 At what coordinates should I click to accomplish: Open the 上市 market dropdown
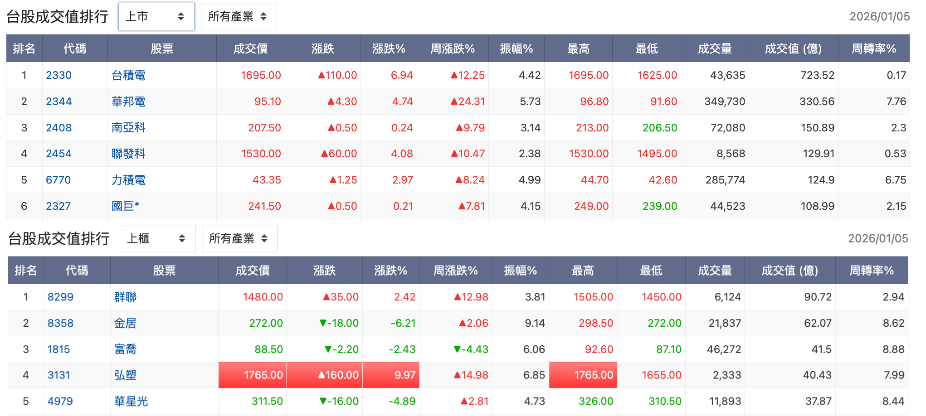click(x=156, y=17)
